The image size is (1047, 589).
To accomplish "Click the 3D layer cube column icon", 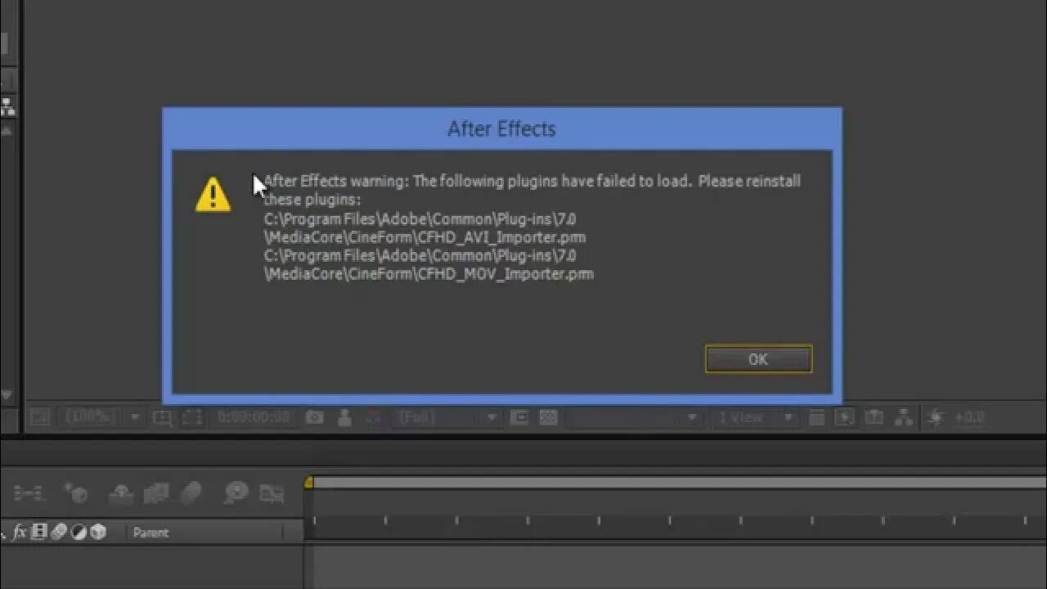I will [x=98, y=533].
